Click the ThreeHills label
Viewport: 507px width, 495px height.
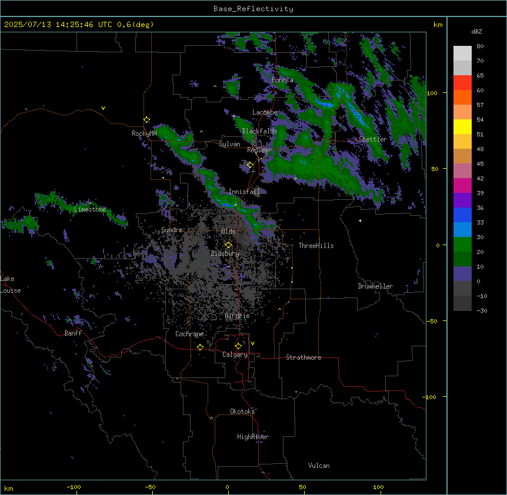point(316,246)
